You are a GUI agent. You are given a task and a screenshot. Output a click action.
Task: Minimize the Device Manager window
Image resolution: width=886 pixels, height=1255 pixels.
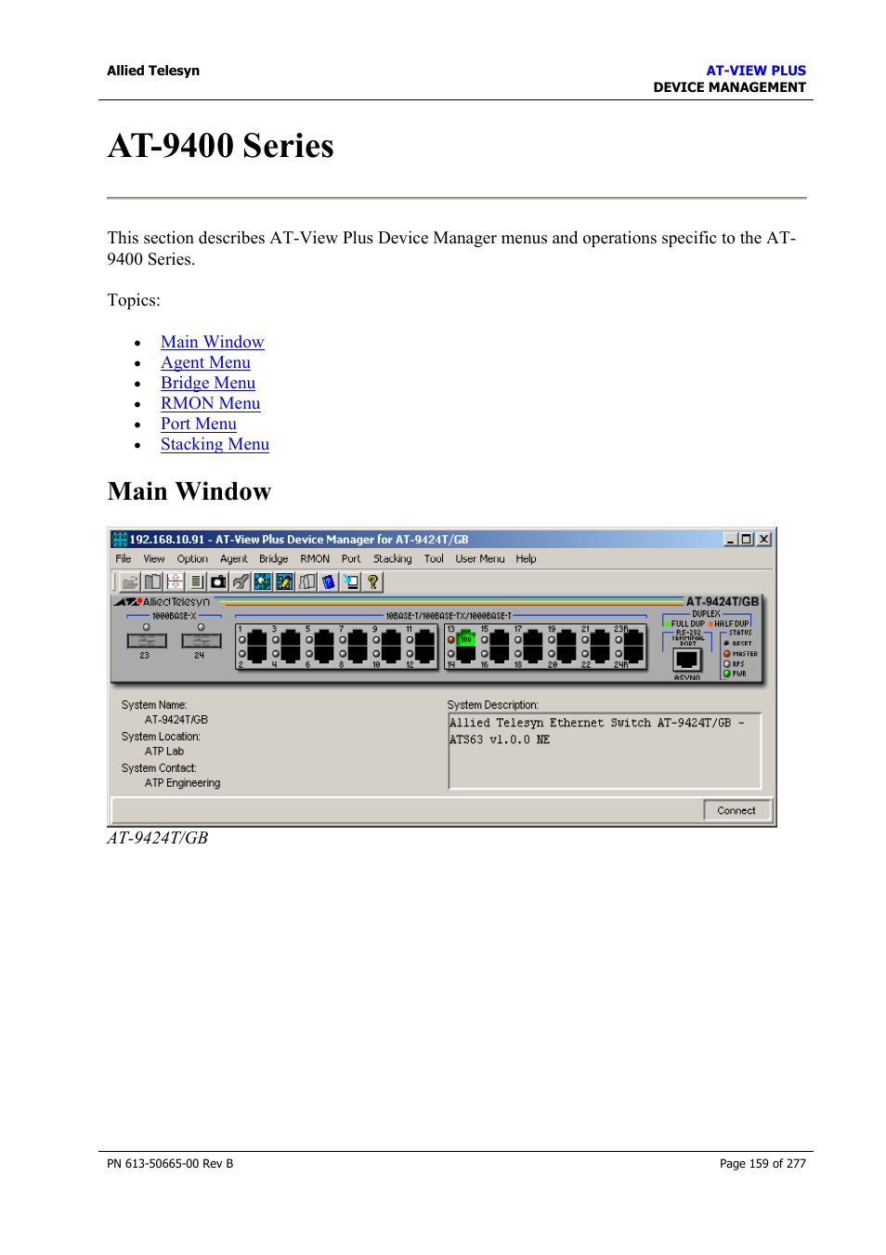pos(731,539)
